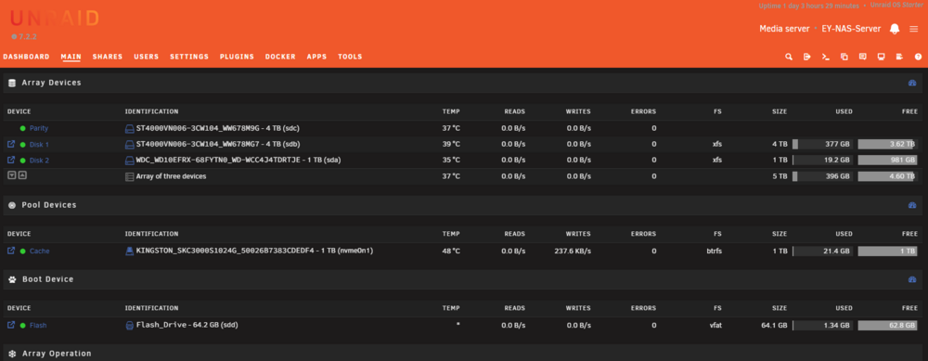Click Cache used bar 21.4 GB

pos(822,251)
